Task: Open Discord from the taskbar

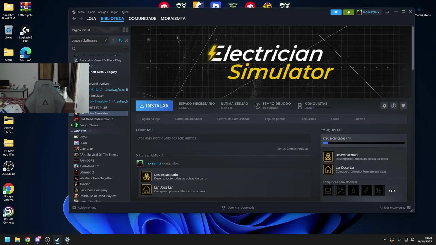Action: tap(37, 240)
